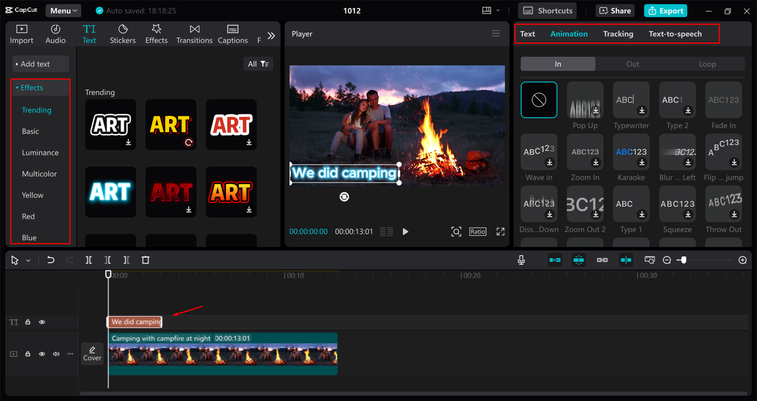The height and width of the screenshot is (401, 757).
Task: Select the Luminance effects category
Action: tap(40, 152)
